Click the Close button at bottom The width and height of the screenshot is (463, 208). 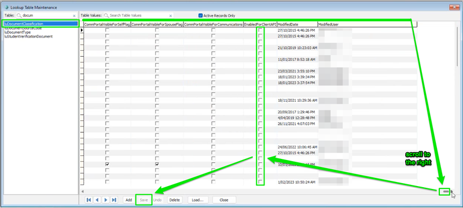click(x=224, y=200)
